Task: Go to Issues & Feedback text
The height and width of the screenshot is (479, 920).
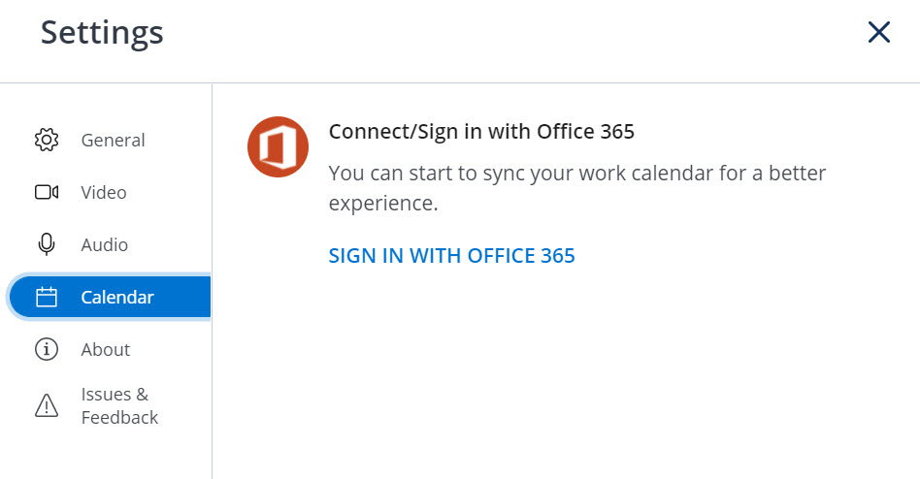Action: point(119,405)
